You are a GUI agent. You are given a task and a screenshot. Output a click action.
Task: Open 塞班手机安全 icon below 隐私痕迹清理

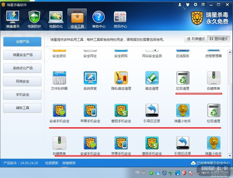coord(121,110)
